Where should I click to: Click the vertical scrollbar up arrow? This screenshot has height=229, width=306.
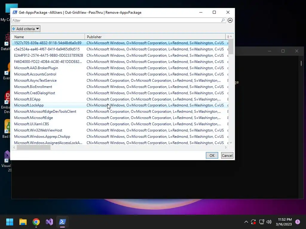click(x=231, y=37)
